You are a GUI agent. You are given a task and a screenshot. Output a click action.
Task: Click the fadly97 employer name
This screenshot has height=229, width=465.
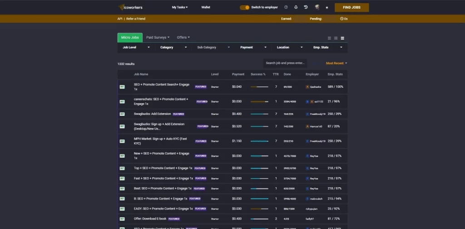(x=310, y=219)
